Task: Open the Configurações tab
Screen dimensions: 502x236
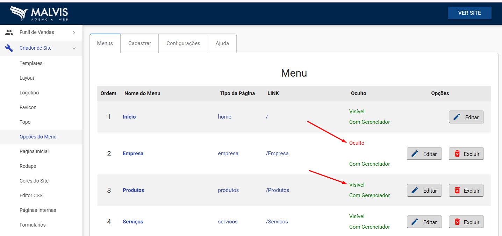Action: [x=183, y=43]
